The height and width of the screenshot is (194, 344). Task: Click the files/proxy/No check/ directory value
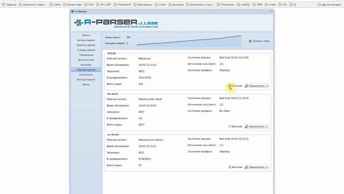click(150, 99)
